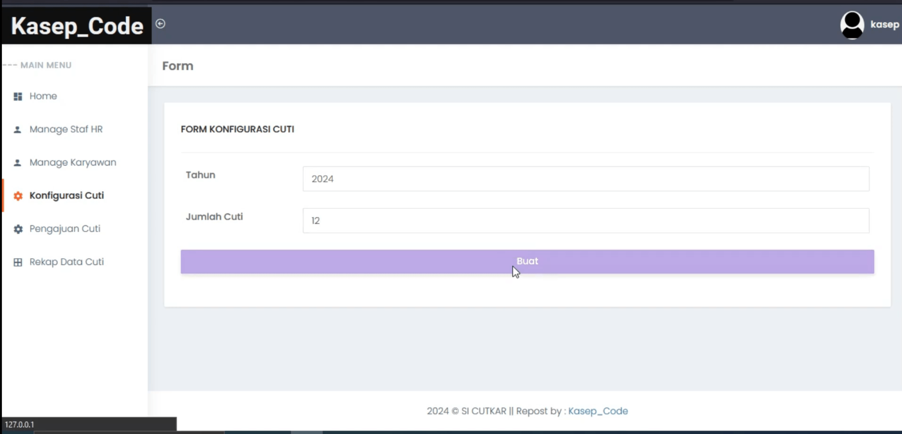Click the Manage Staf HR person icon
902x434 pixels.
(17, 130)
